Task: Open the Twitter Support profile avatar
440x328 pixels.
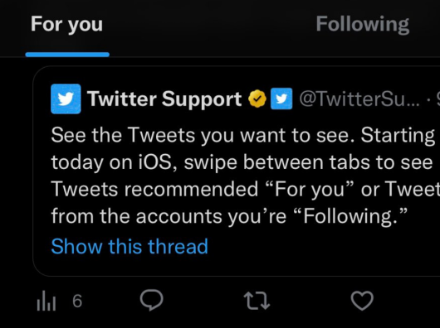Action: pos(66,99)
